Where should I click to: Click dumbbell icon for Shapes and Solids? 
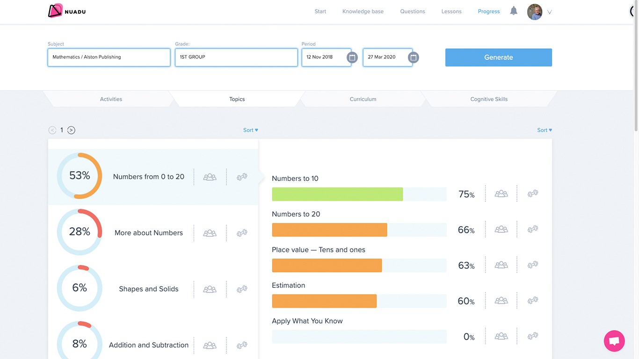tap(242, 289)
